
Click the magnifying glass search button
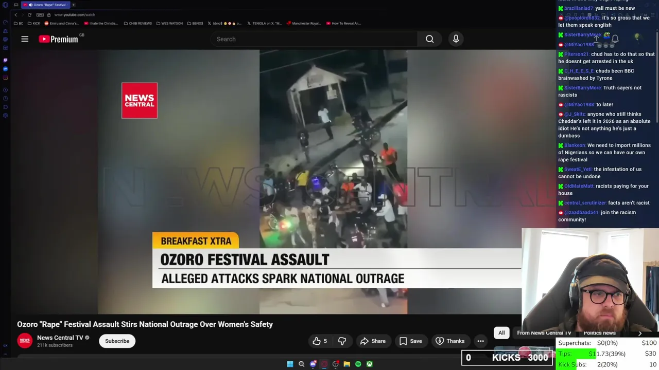coord(429,39)
